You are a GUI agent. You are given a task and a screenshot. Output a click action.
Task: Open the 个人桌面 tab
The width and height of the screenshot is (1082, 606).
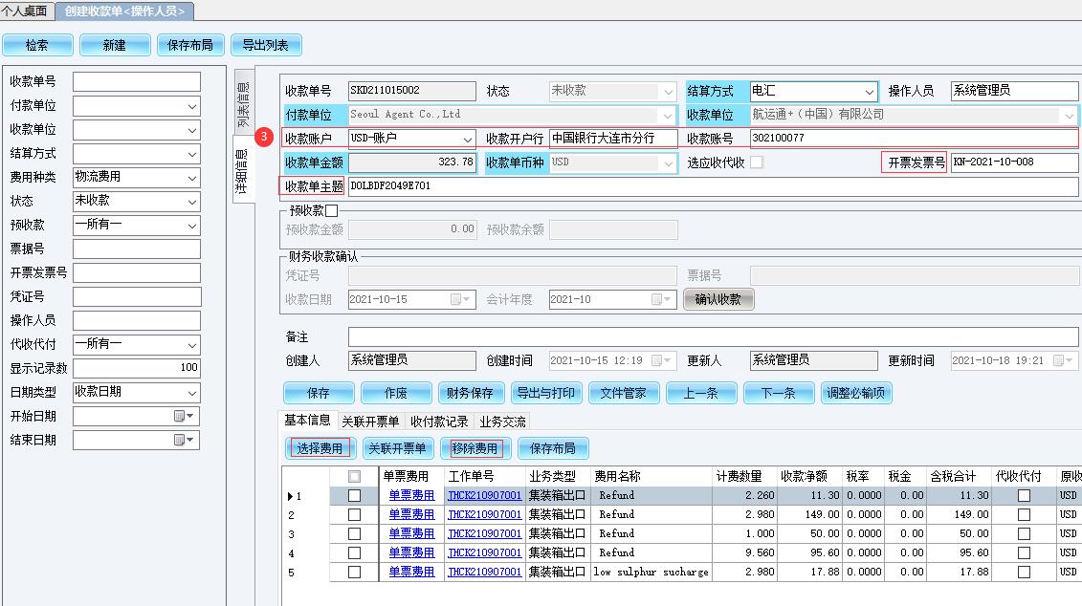27,11
